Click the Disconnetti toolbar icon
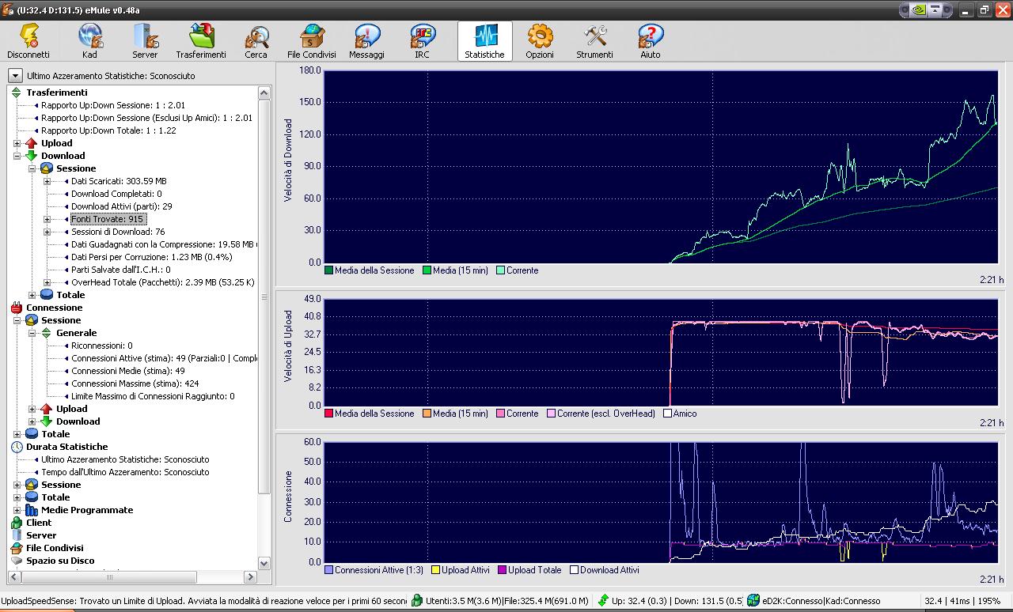Viewport: 1013px width, 612px height. point(28,41)
